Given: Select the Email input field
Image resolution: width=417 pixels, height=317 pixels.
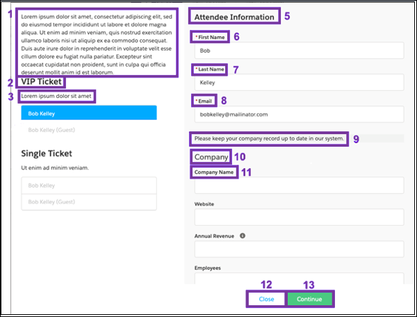Looking at the screenshot, I should tap(299, 114).
